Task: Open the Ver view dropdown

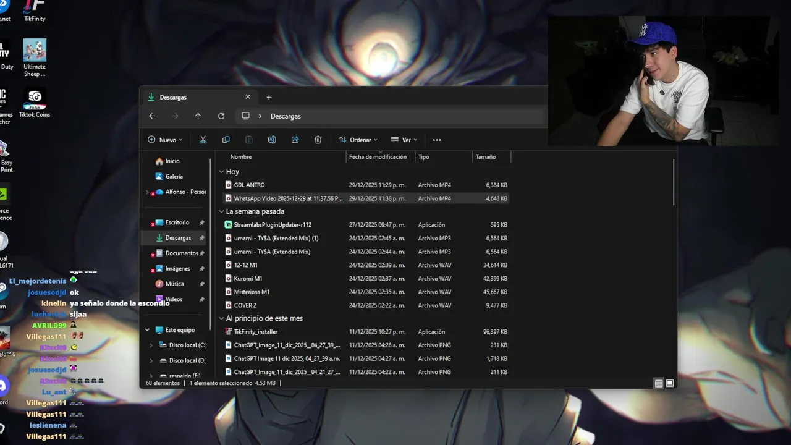Action: point(404,140)
